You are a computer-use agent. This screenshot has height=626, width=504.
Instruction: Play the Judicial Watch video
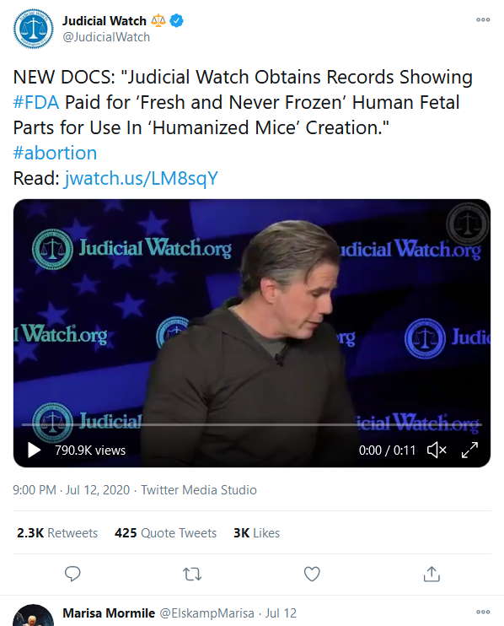point(34,450)
